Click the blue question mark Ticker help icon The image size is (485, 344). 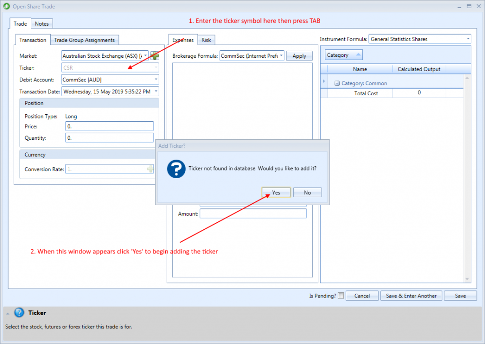[19, 312]
